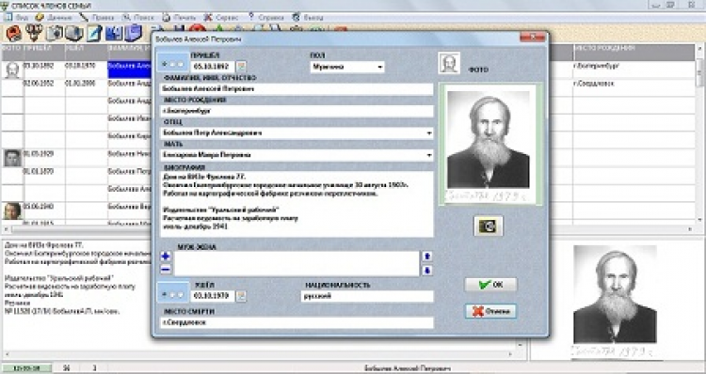Click calendar icon next to death date 03.10.1970
The height and width of the screenshot is (374, 706).
tap(241, 296)
